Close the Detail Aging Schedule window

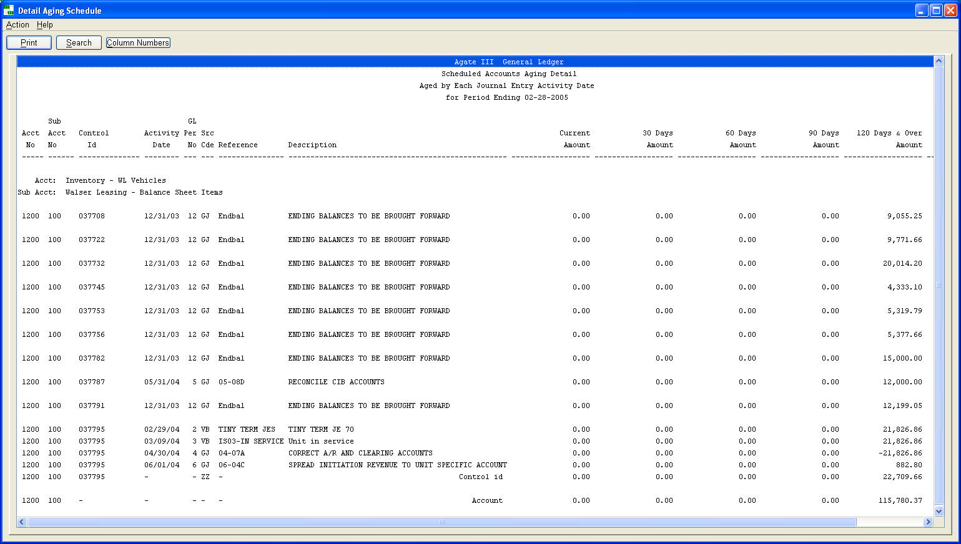point(950,10)
